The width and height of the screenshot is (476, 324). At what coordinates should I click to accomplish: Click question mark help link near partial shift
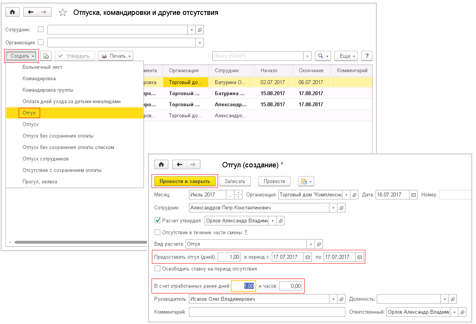[246, 232]
